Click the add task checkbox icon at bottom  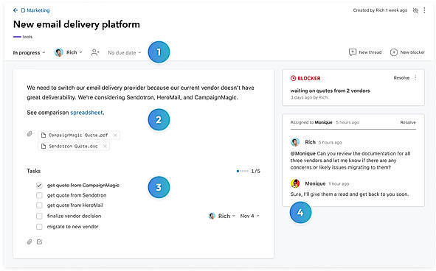(40, 242)
